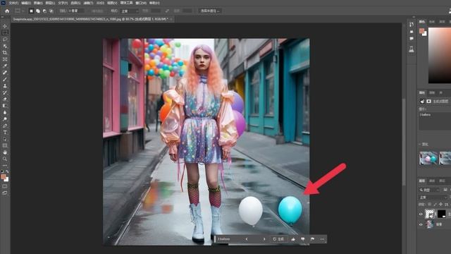Select the Crop tool

(x=5, y=53)
